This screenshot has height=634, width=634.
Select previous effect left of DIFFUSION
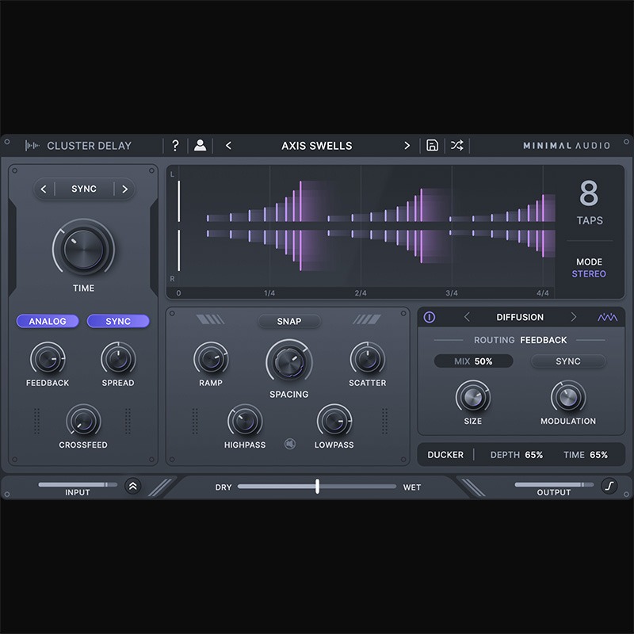[x=467, y=317]
